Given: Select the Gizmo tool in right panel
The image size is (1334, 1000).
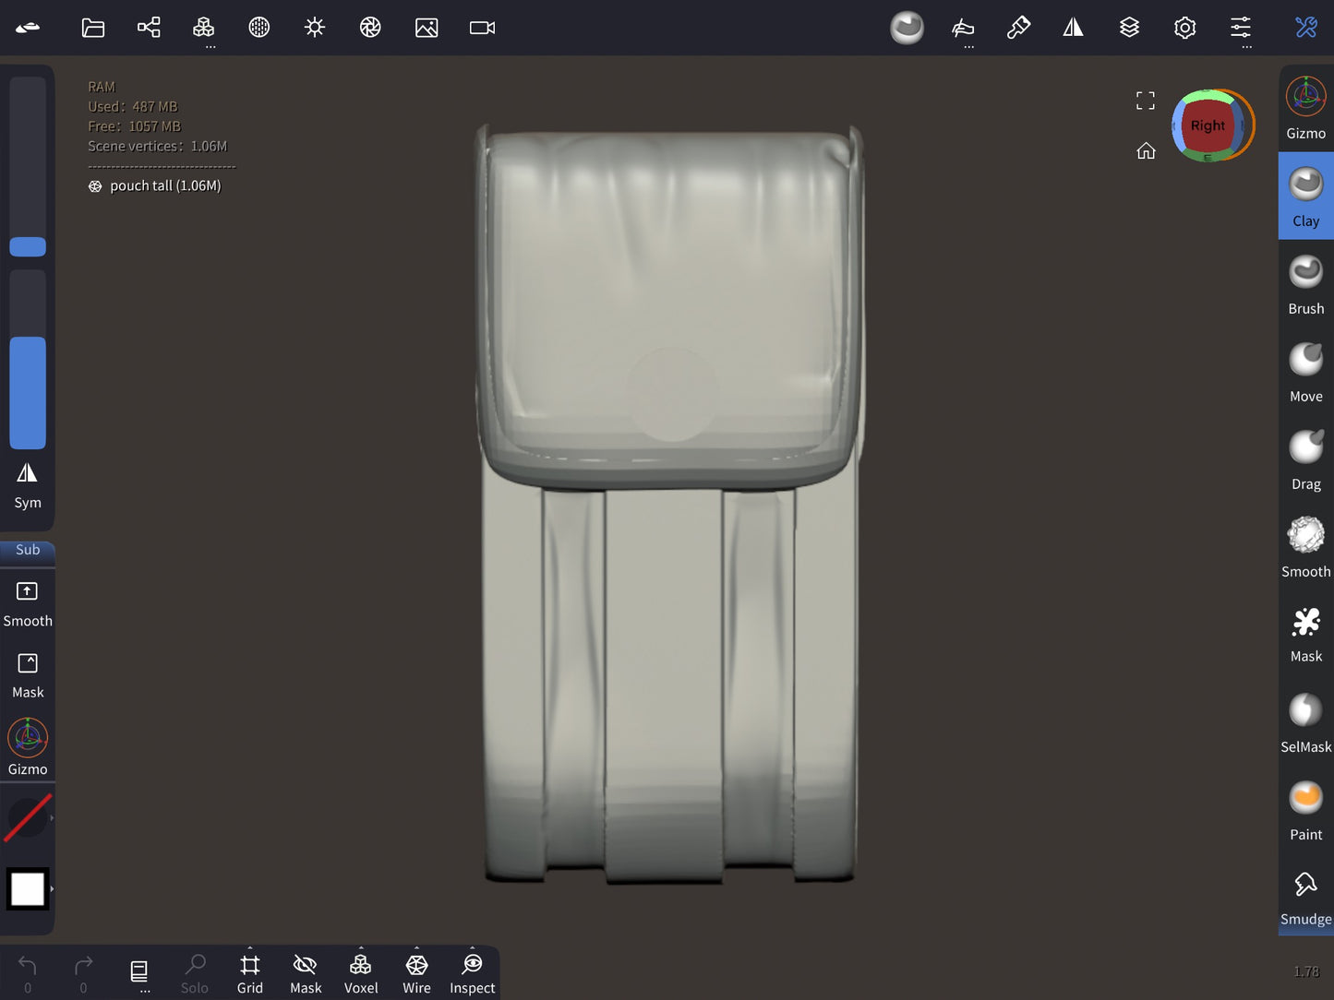Looking at the screenshot, I should point(1306,109).
